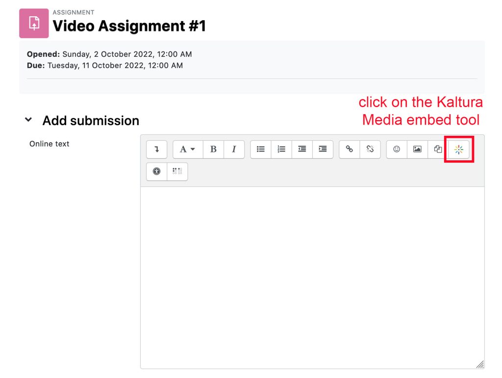502x378 pixels.
Task: Open the screenreader helper
Action: (x=177, y=172)
